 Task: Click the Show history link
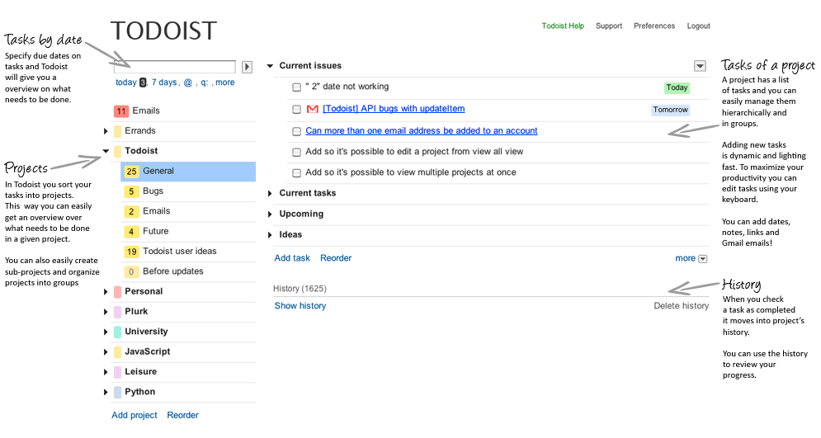click(x=300, y=306)
